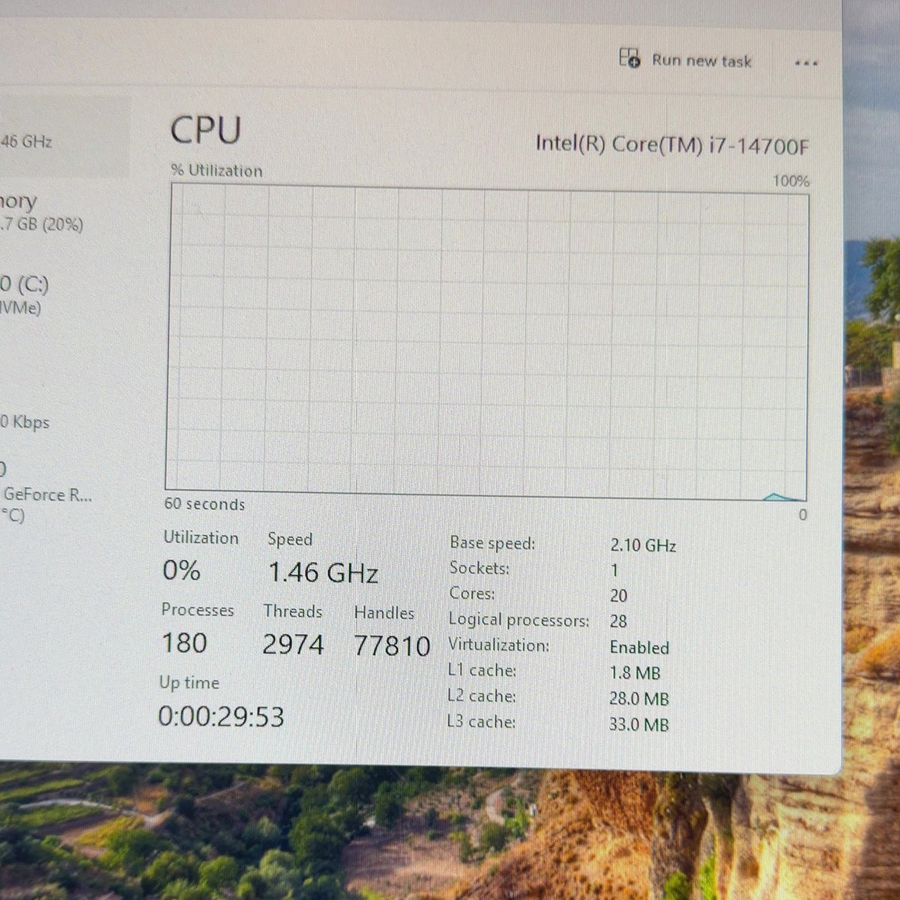Click the Handles label
Image resolution: width=900 pixels, height=900 pixels.
(x=384, y=613)
